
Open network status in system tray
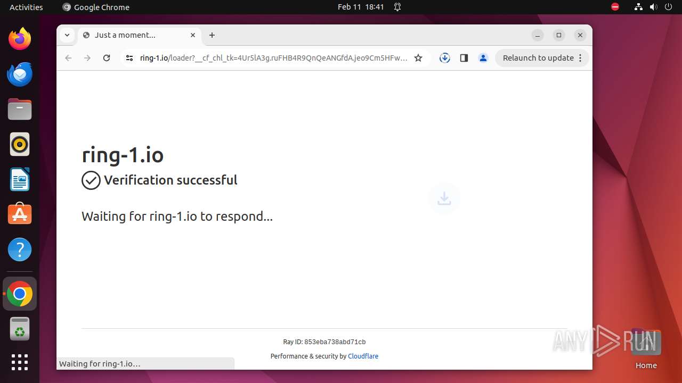pyautogui.click(x=638, y=7)
